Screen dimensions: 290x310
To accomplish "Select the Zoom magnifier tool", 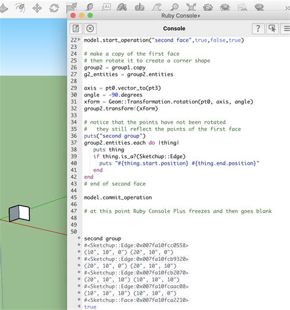I will [174, 7].
